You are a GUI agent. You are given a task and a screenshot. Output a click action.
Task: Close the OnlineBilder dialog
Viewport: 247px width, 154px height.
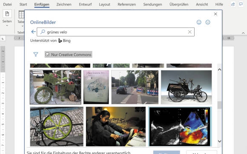215,14
